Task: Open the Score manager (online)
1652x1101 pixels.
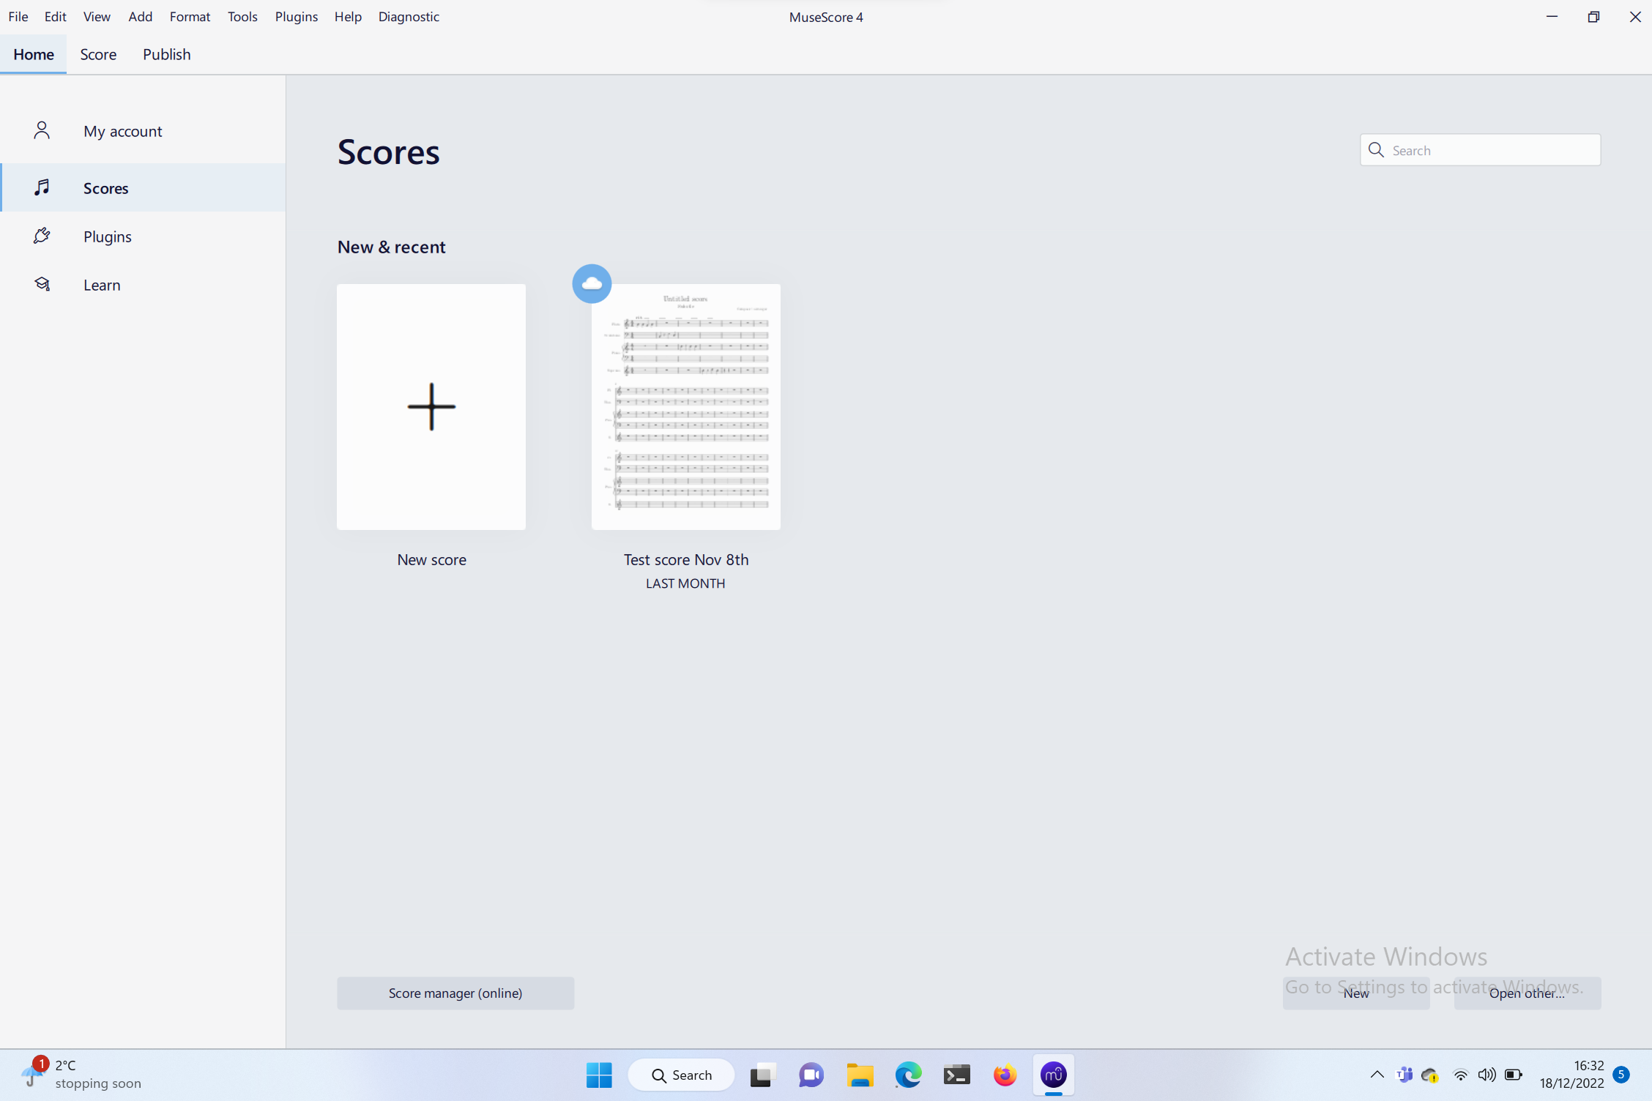Action: [x=455, y=993]
